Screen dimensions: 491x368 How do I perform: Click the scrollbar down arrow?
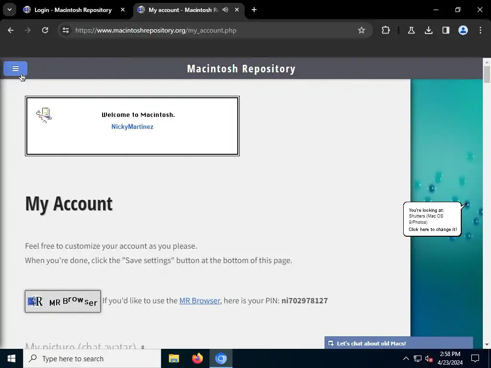coord(487,344)
